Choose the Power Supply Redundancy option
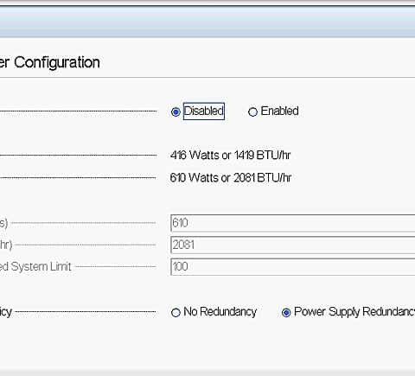Viewport: 415px width, 376px height. tap(286, 313)
